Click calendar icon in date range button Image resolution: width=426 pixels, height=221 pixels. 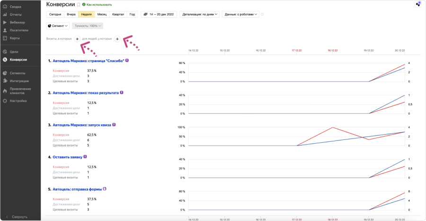[145, 14]
